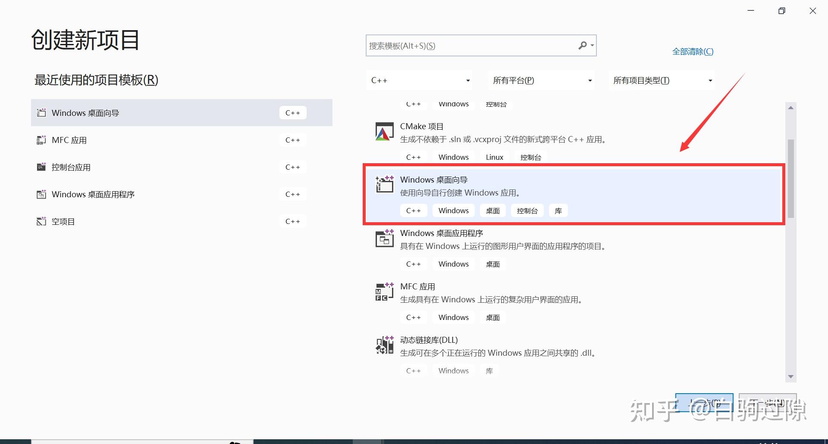Click the 上一步 back button
The image size is (828, 444).
pos(704,404)
